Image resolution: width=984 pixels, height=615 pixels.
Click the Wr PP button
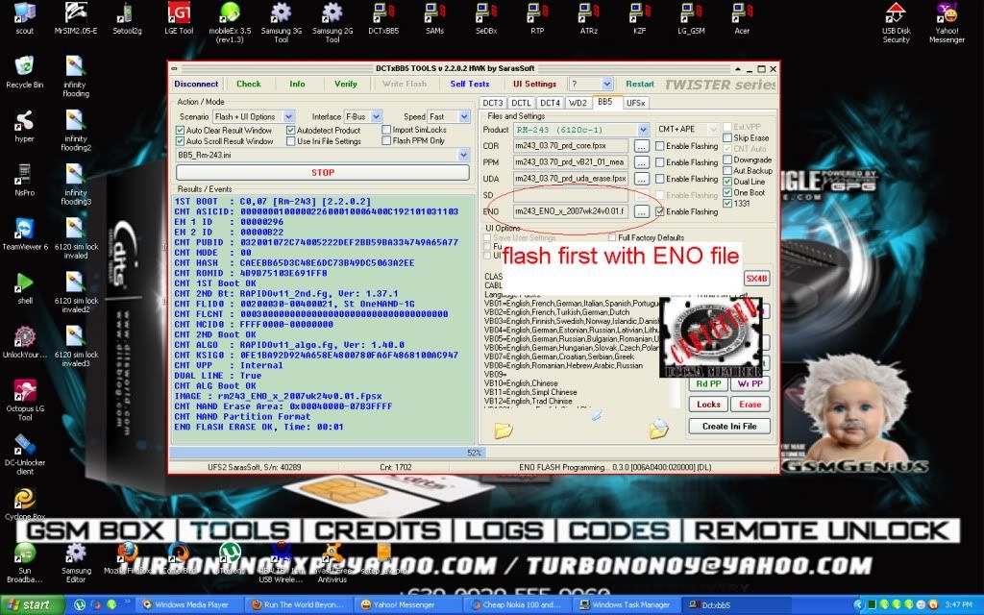click(x=750, y=383)
